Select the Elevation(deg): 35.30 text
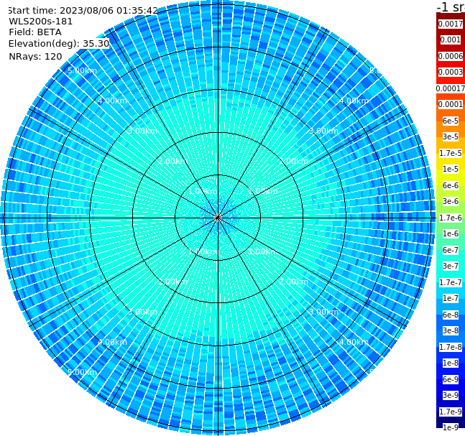Viewport: 465px width, 436px height. pyautogui.click(x=59, y=44)
